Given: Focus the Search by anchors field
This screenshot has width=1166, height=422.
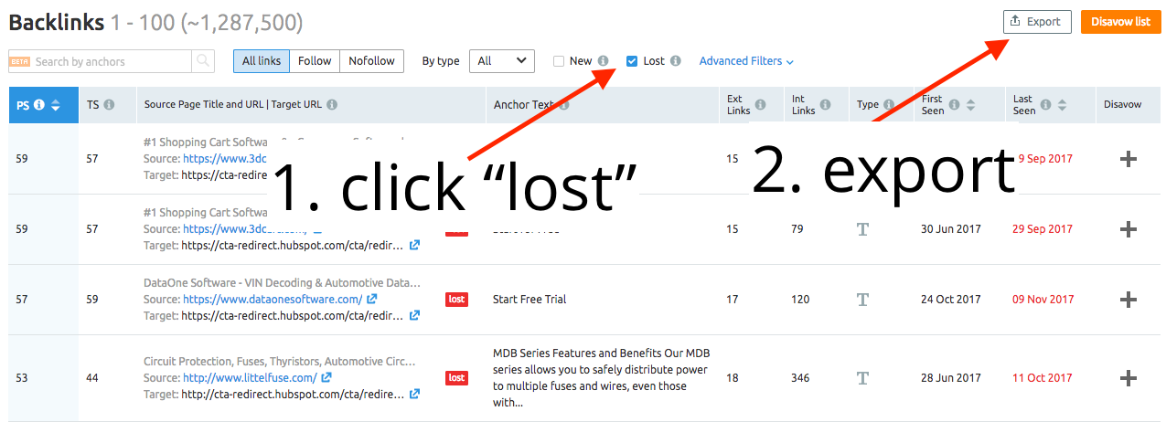Looking at the screenshot, I should click(x=110, y=61).
